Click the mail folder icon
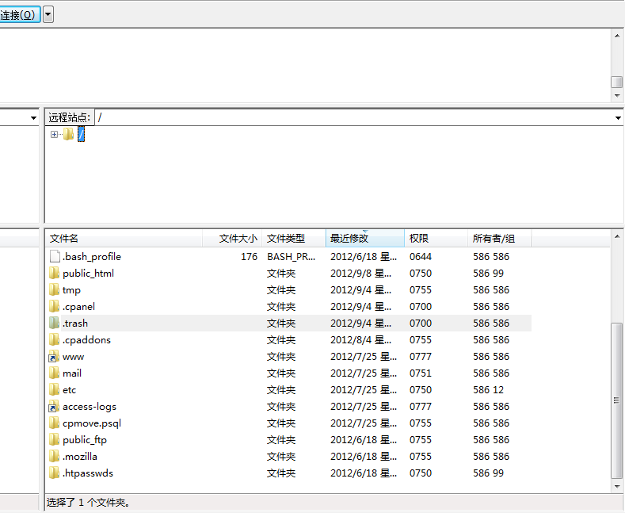Screen dimensions: 625x513 click(x=54, y=373)
